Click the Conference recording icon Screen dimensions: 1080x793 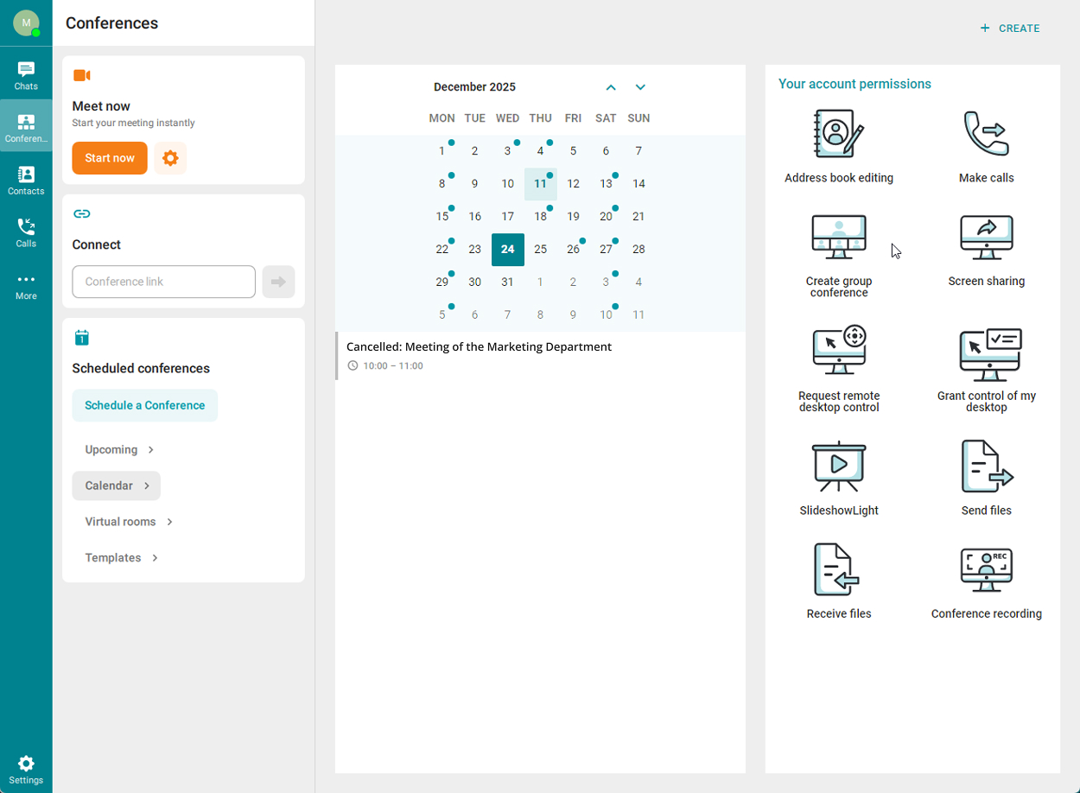986,570
